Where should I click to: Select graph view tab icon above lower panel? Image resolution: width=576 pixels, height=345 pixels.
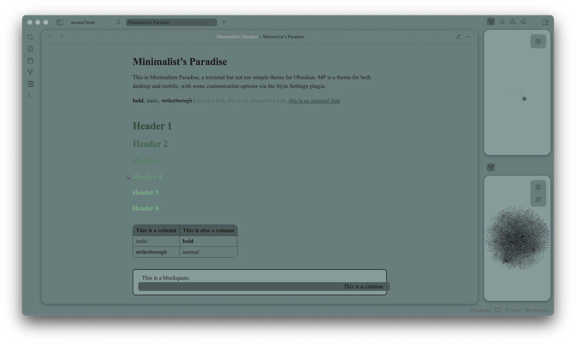click(491, 167)
